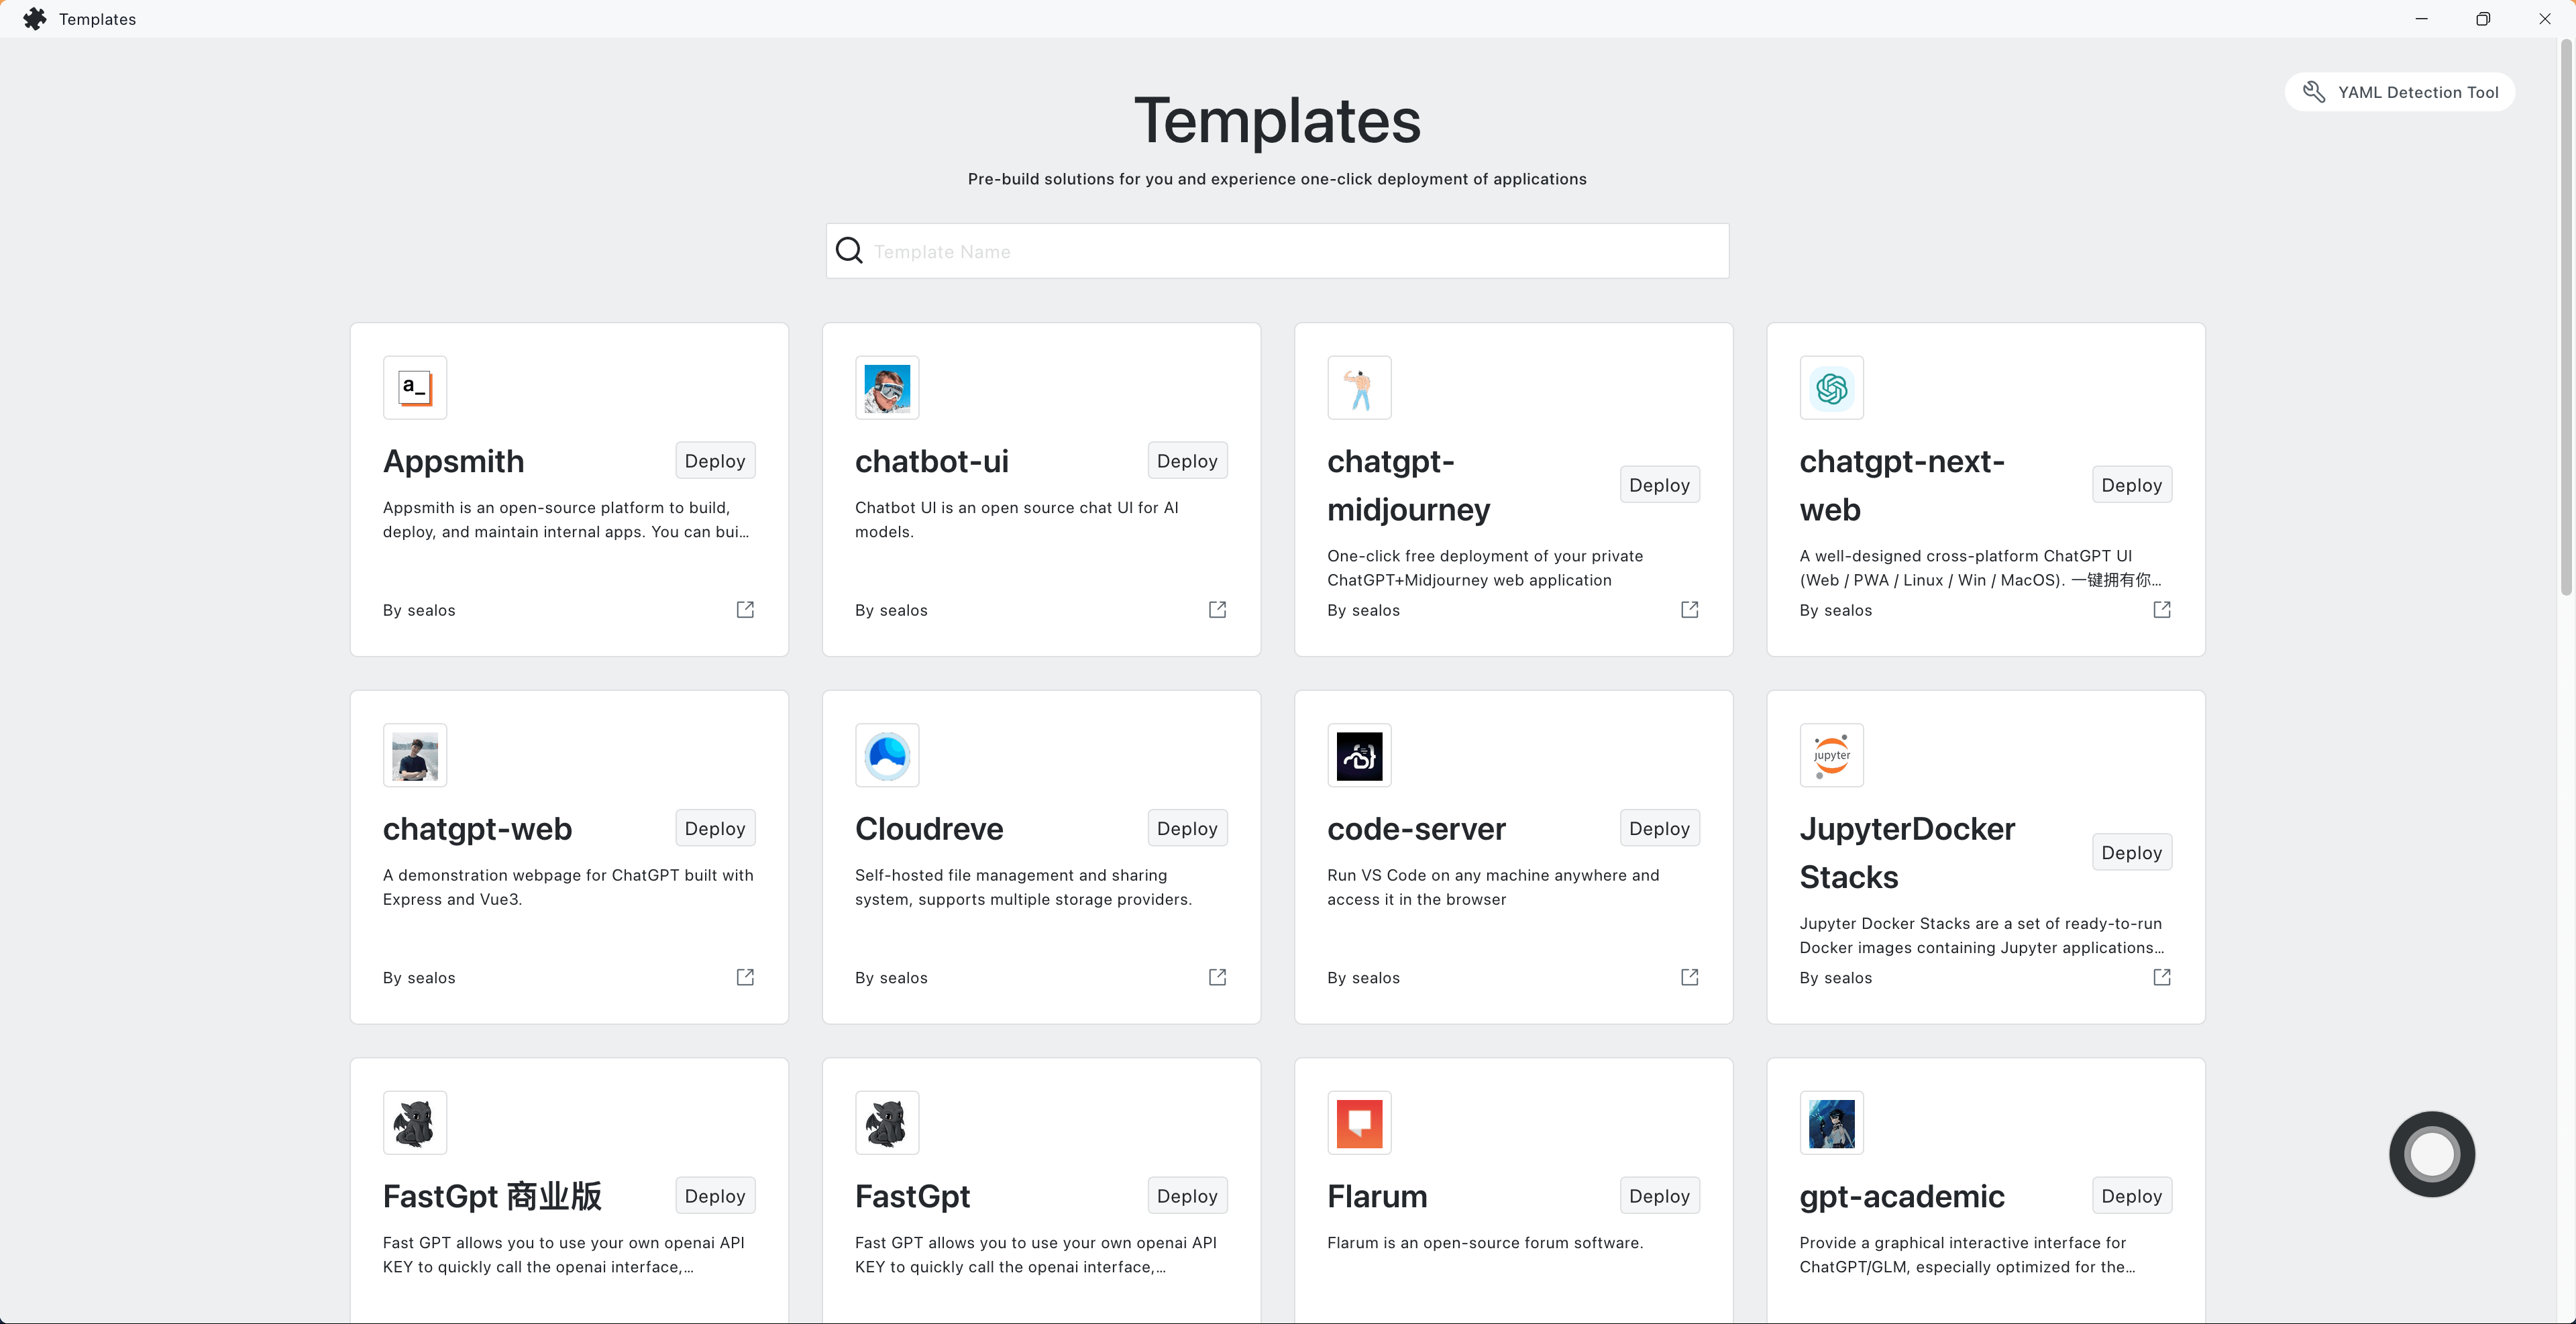Image resolution: width=2576 pixels, height=1324 pixels.
Task: Deploy the chatbot-ui template
Action: 1186,460
